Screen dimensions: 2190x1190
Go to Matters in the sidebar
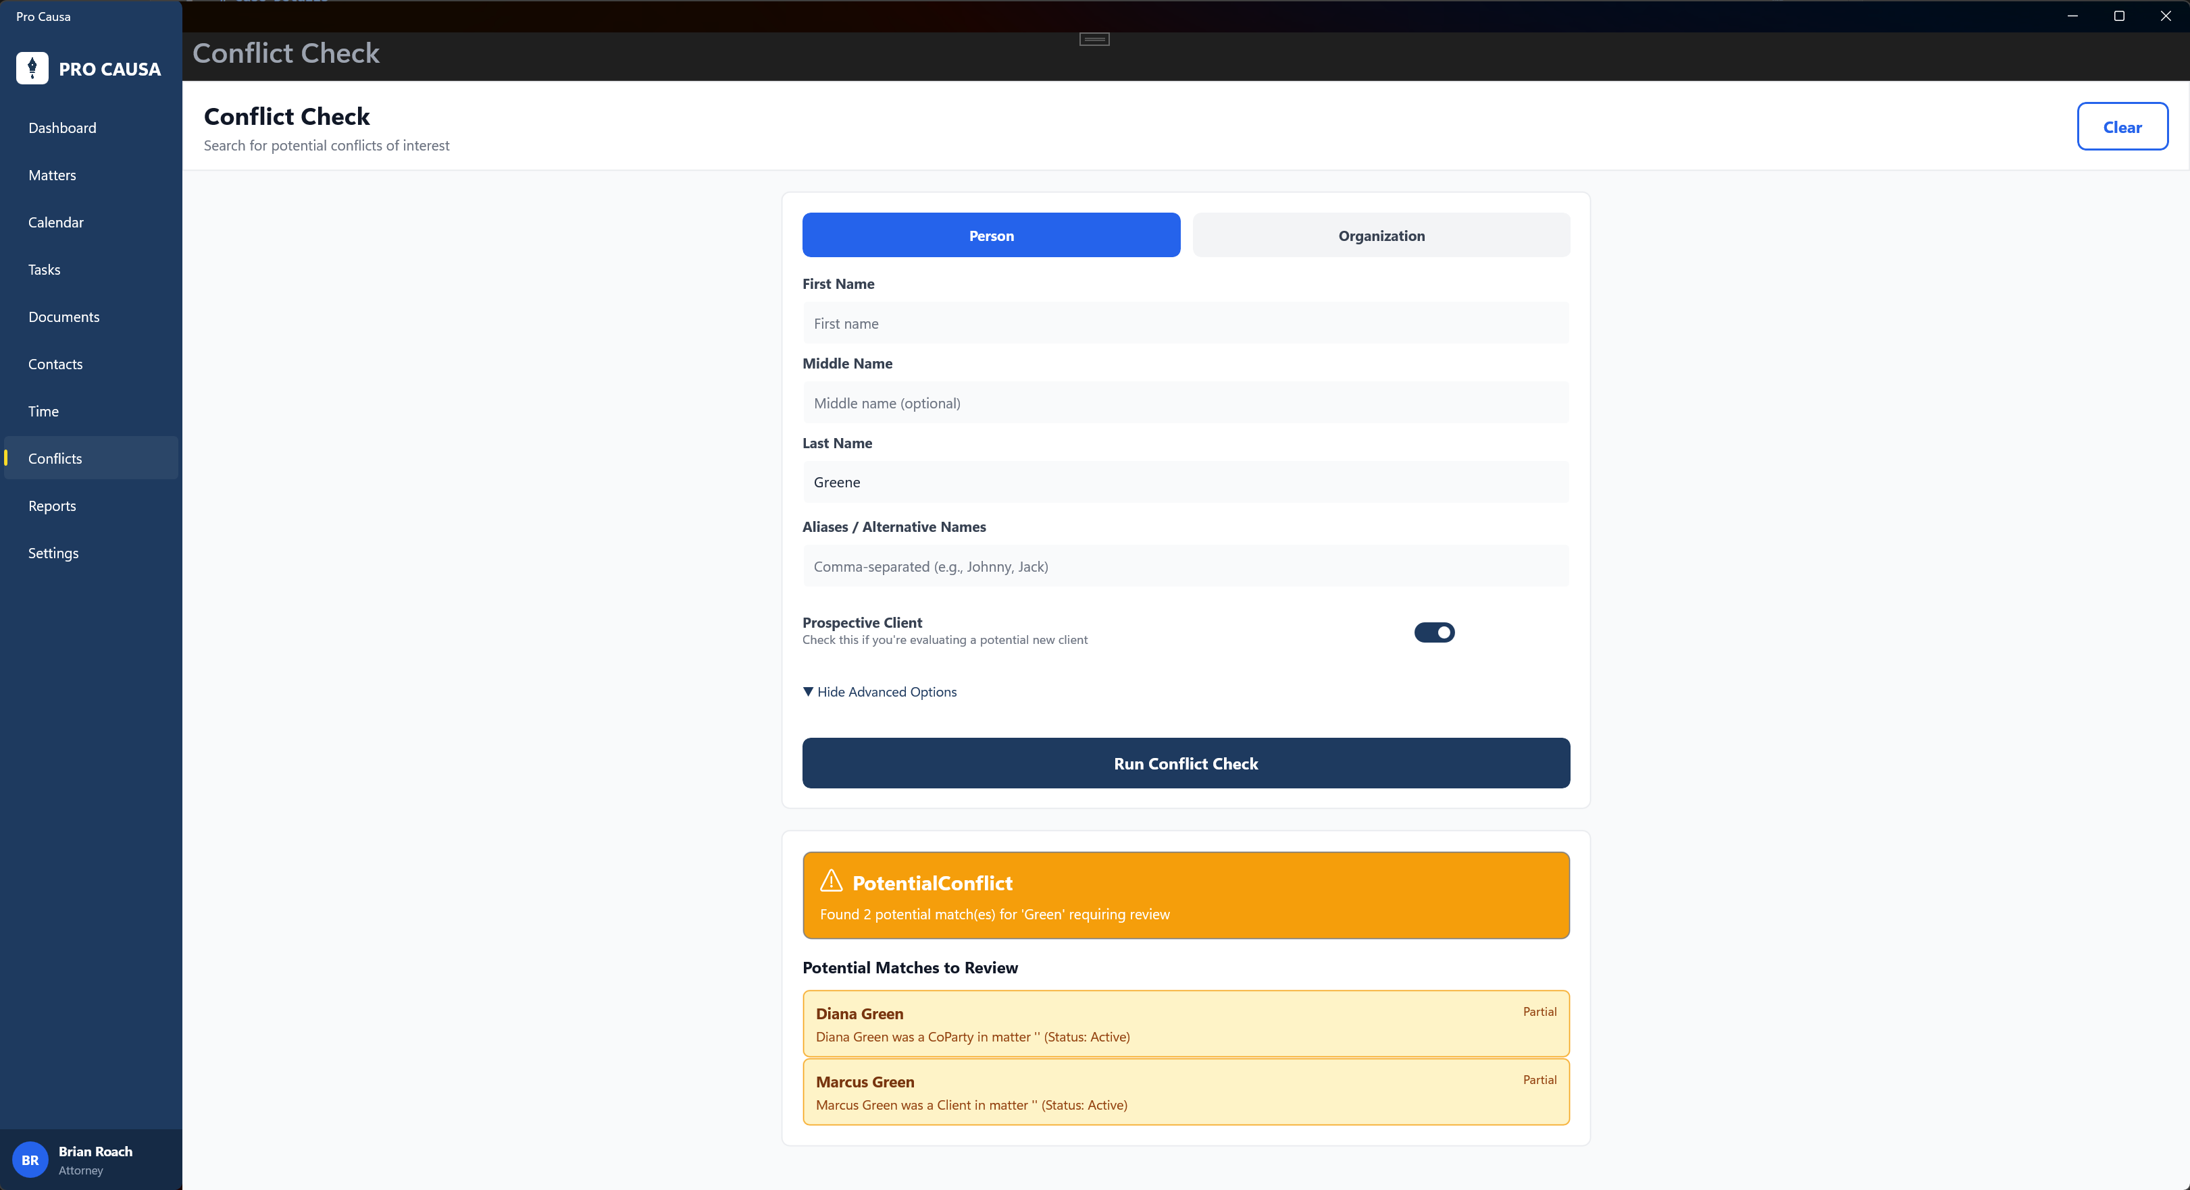pyautogui.click(x=52, y=175)
